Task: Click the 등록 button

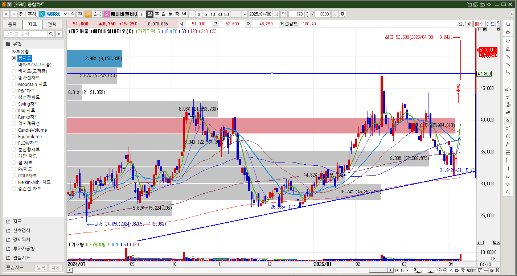Action: (x=41, y=268)
